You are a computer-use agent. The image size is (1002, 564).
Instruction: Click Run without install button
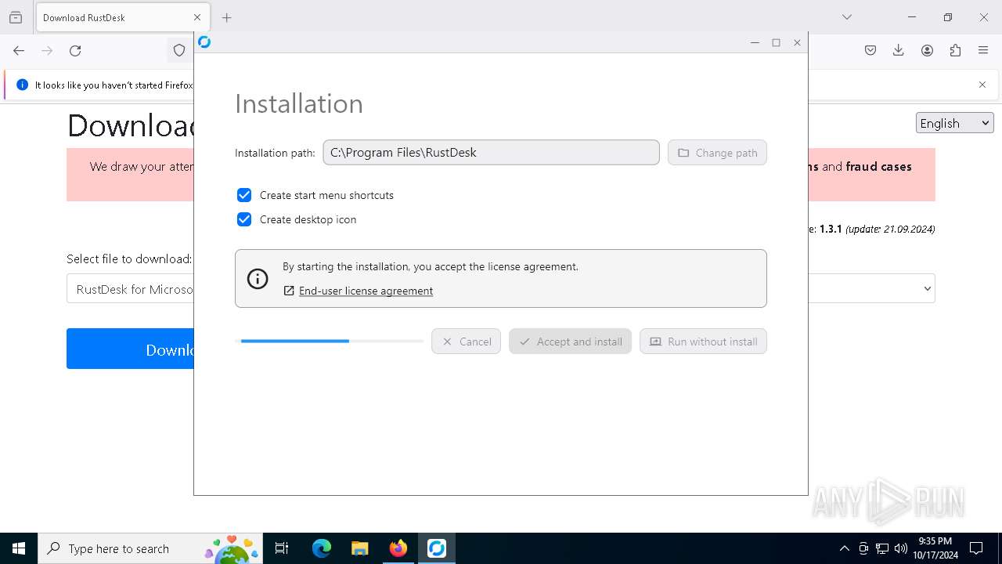tap(703, 342)
